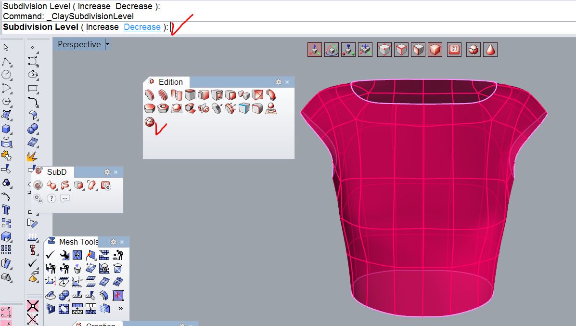This screenshot has width=576, height=326.
Task: Open the Perspective viewport dropdown arrow
Action: [107, 44]
